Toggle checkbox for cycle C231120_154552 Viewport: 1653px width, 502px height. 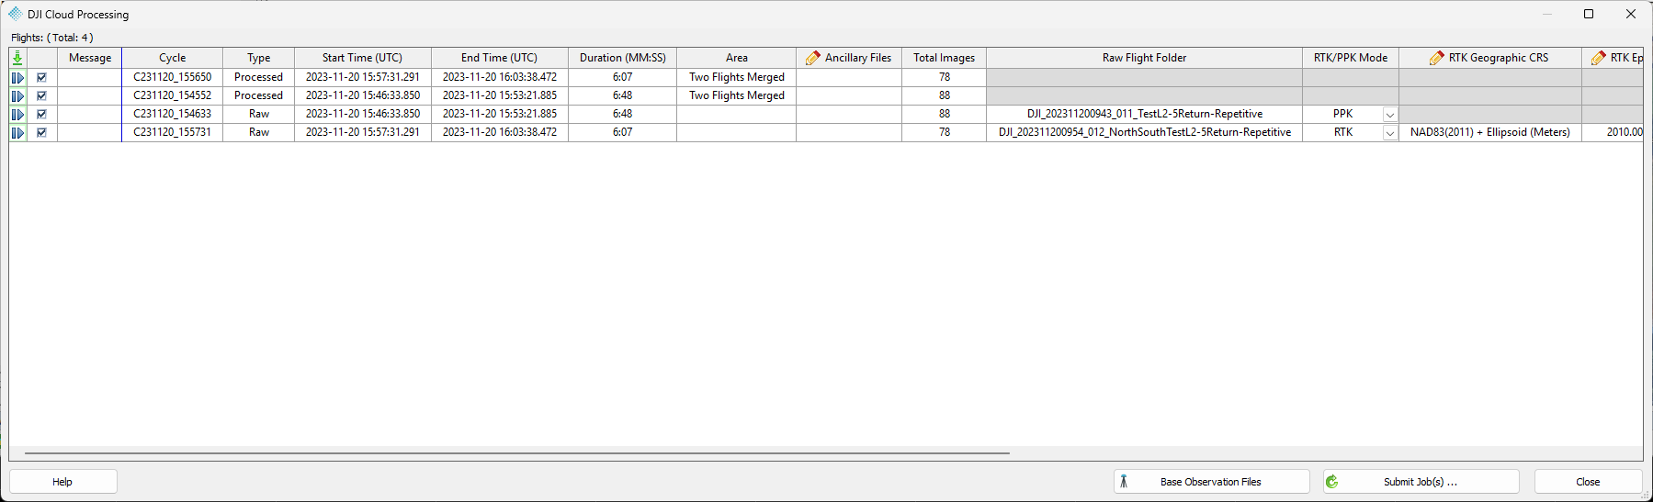41,95
